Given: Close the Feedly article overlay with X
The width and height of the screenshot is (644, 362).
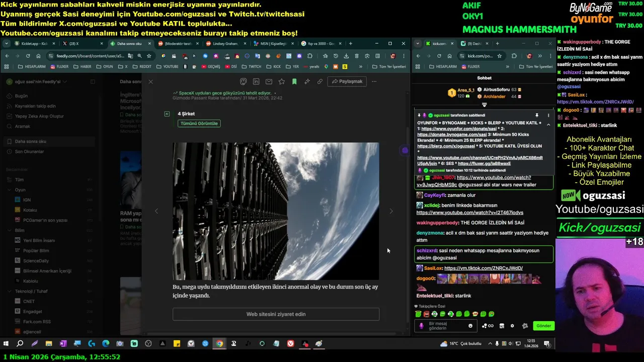Looking at the screenshot, I should [150, 81].
